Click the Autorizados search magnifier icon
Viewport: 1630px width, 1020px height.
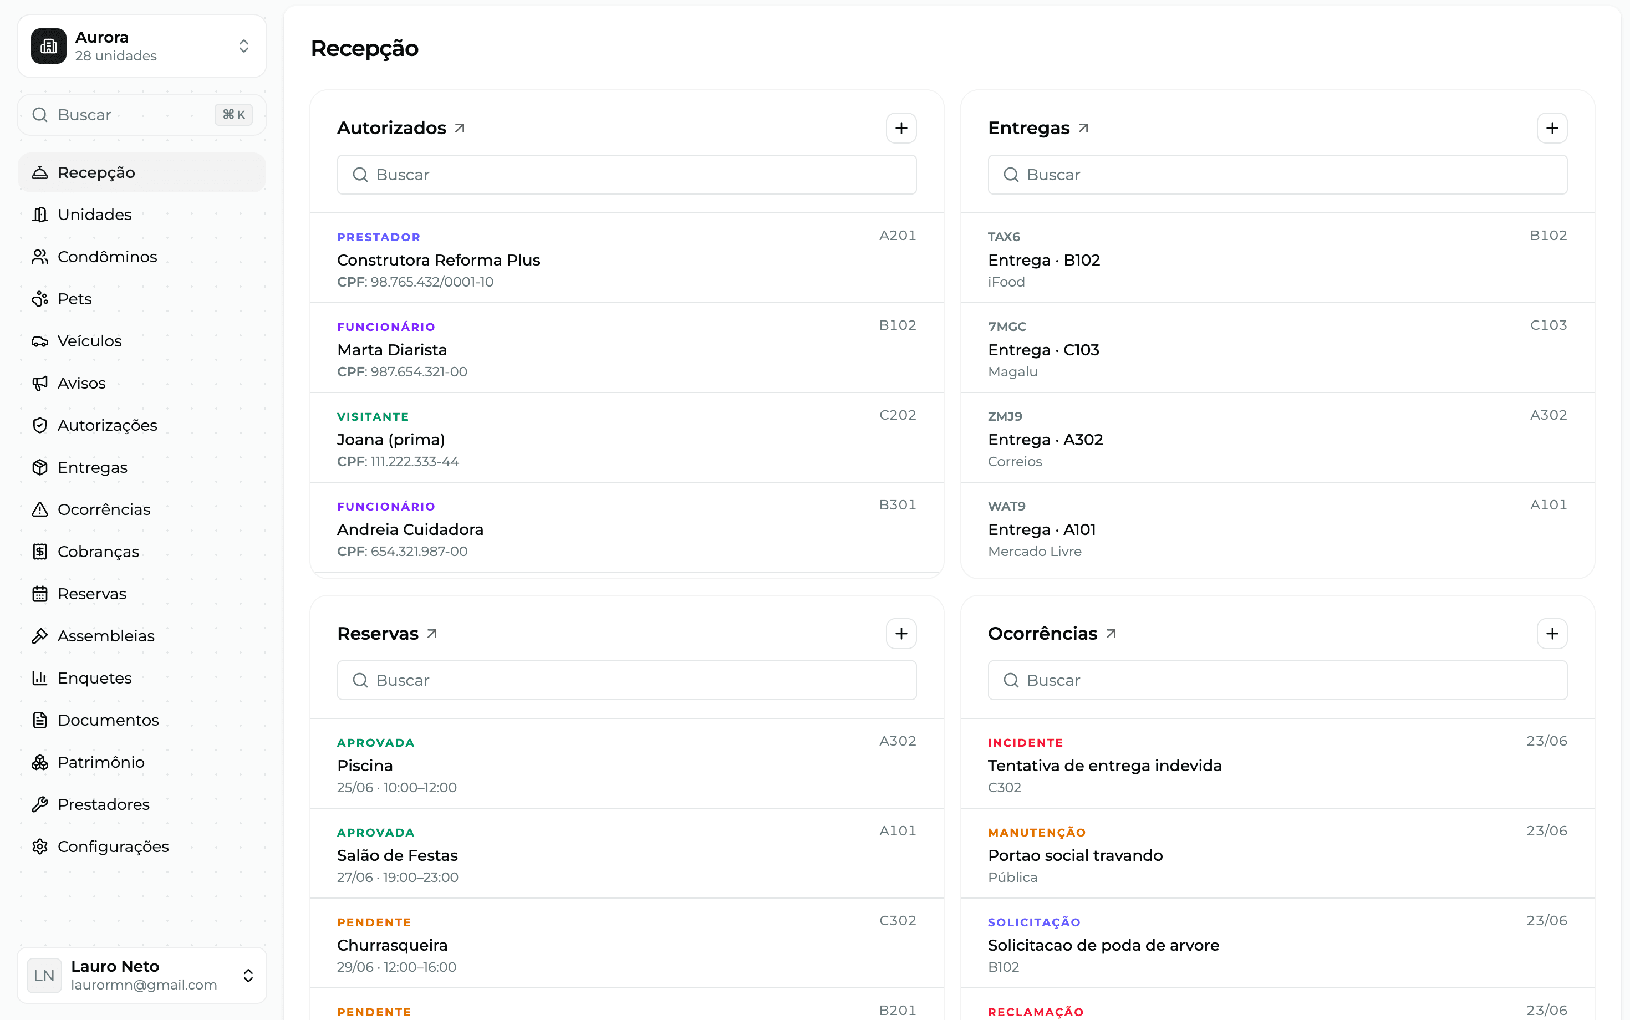click(x=360, y=175)
